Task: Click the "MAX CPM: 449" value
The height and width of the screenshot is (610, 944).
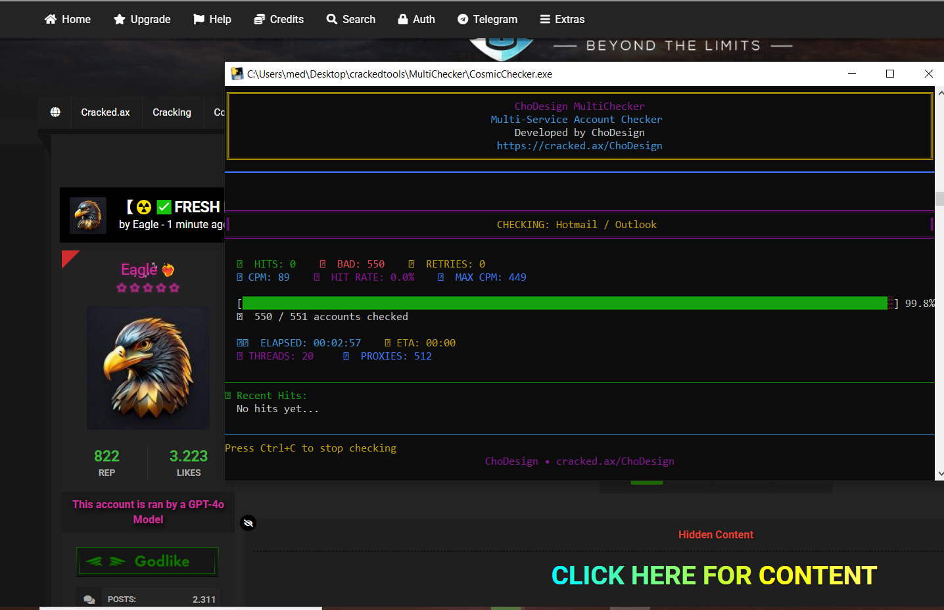Action: tap(491, 277)
